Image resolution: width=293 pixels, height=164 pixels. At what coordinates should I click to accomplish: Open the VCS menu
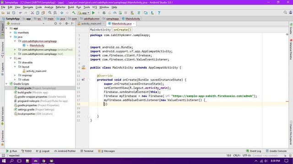pos(95,7)
